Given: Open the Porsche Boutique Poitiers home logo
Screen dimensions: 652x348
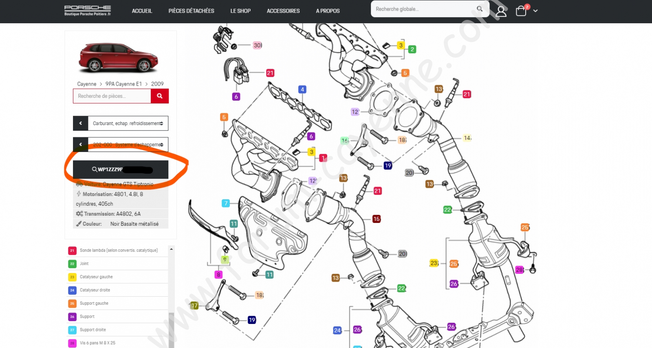Looking at the screenshot, I should coord(88,11).
